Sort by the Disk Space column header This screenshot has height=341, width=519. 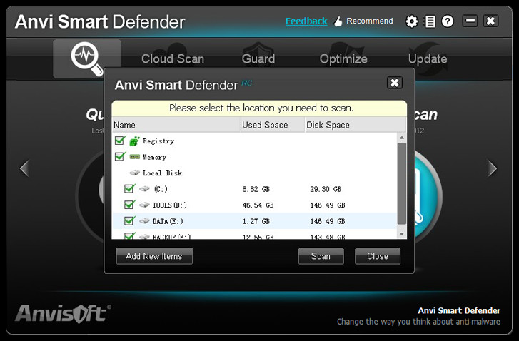pyautogui.click(x=355, y=125)
